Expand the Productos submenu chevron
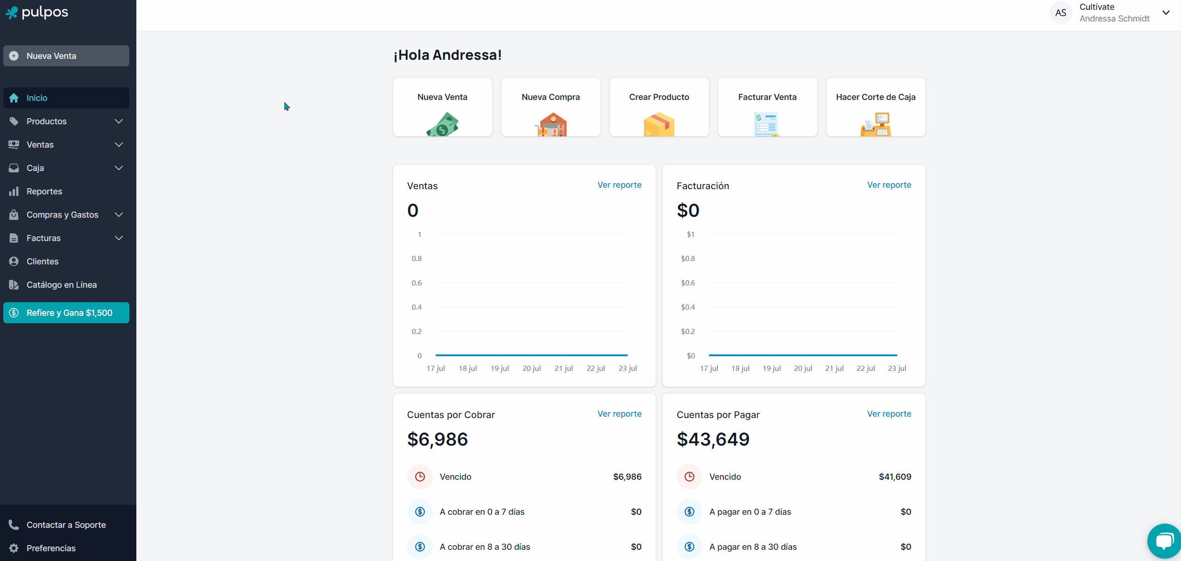1181x561 pixels. pyautogui.click(x=119, y=121)
